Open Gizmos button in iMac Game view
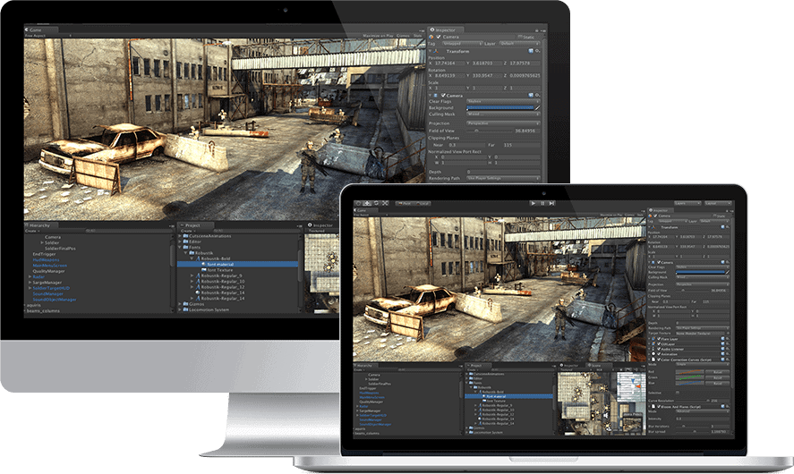Viewport: 794px width, 474px height. 403,36
